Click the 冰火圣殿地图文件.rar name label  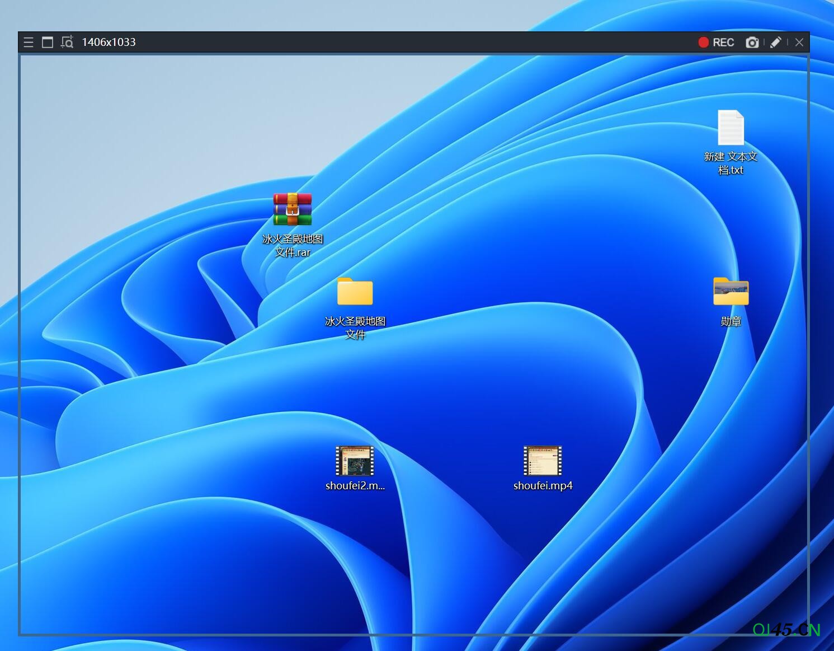coord(293,245)
